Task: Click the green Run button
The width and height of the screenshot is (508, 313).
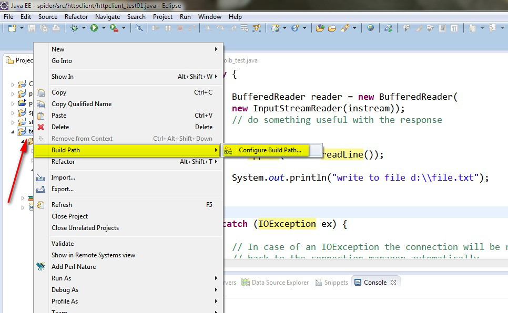Action: tap(94, 28)
